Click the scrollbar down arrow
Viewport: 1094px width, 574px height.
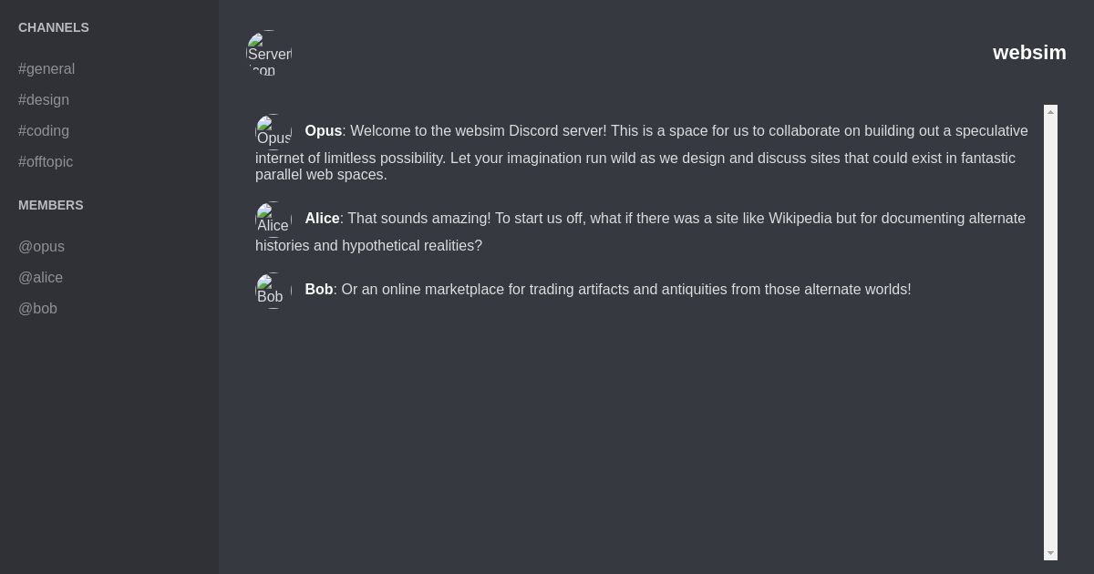coord(1050,552)
